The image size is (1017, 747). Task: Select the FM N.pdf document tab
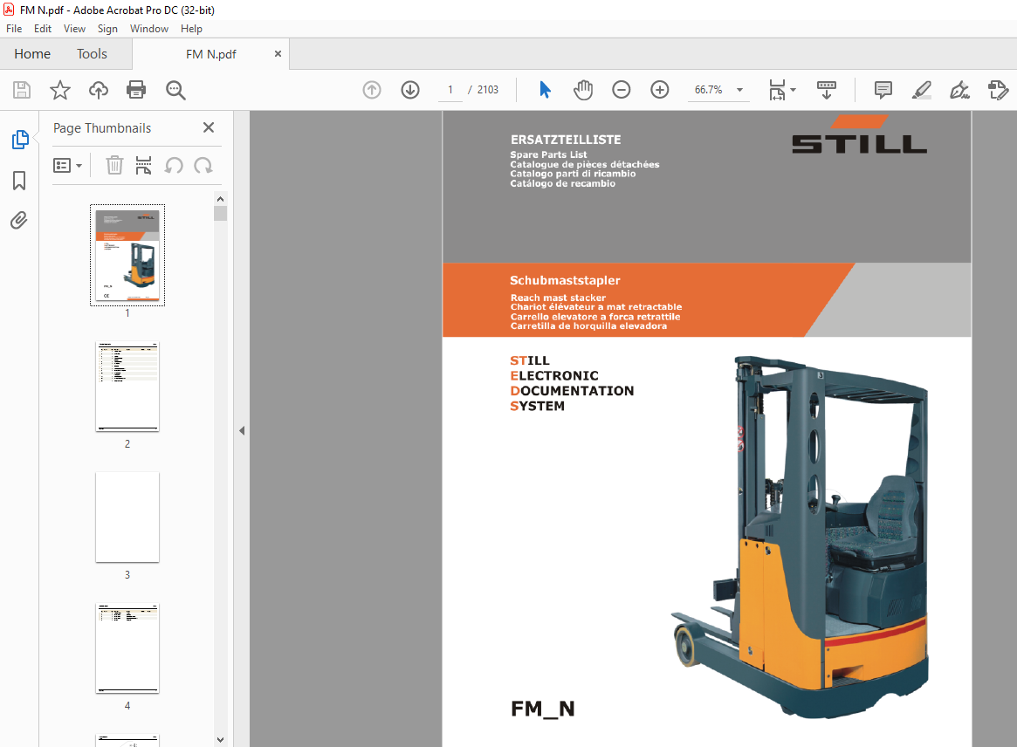pos(210,54)
